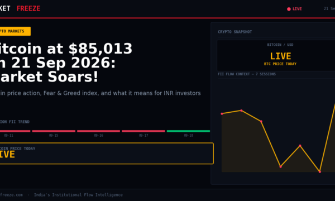Click the fifth mid-peak point on chart
The width and height of the screenshot is (335, 201).
(300, 146)
